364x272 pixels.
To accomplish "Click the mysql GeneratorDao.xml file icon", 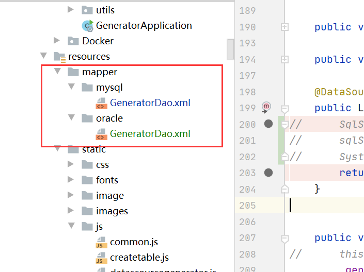I will point(101,103).
